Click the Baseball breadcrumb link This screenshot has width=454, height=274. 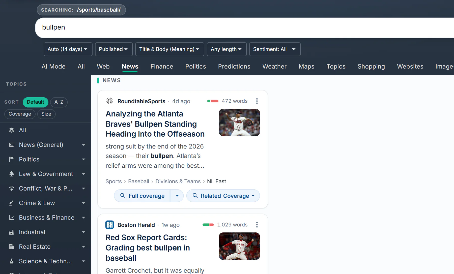[138, 181]
